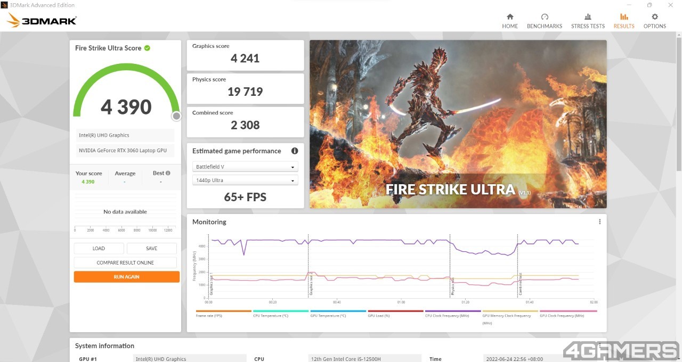Click the RUN AGAIN button

pos(126,277)
